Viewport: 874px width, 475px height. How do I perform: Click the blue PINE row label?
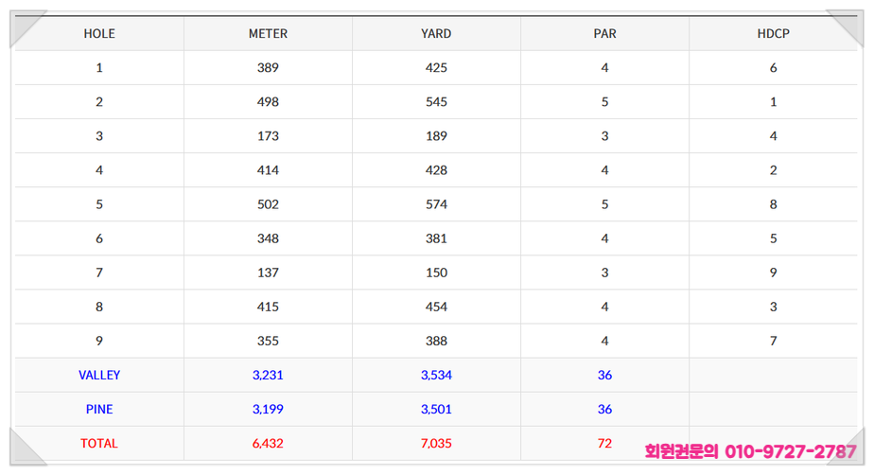pos(99,409)
